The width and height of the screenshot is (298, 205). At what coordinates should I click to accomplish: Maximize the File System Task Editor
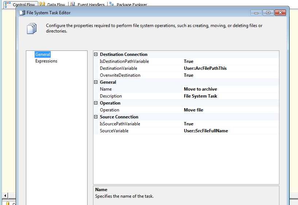coord(268,13)
